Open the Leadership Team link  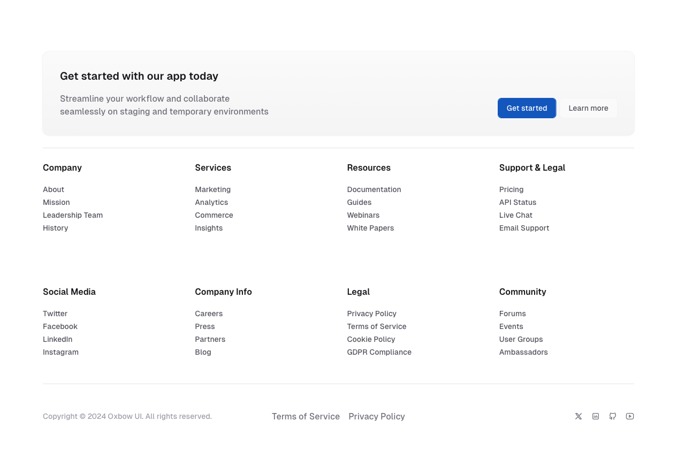coord(73,215)
